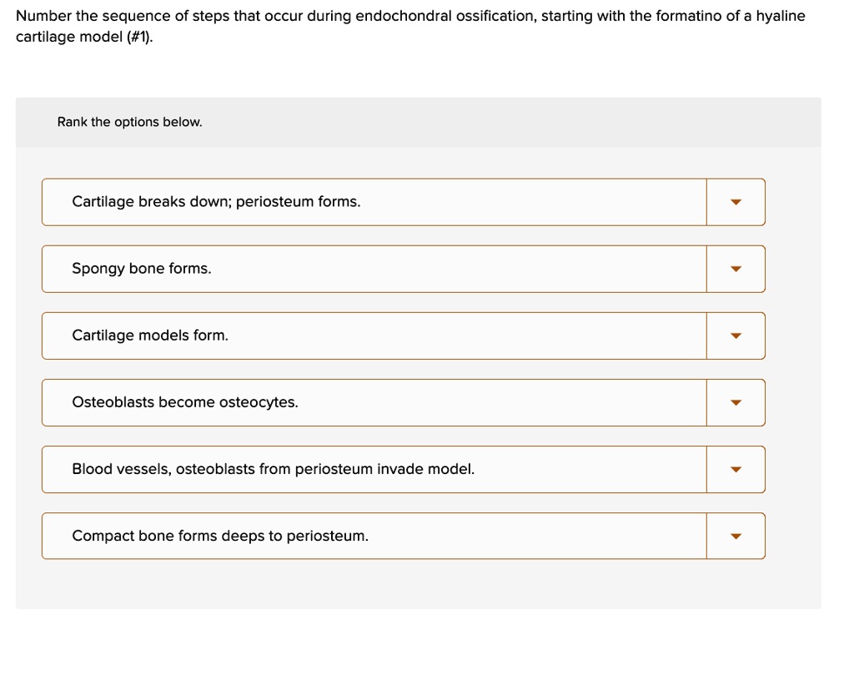This screenshot has width=854, height=676.
Task: Expand the dropdown beside 'Compact bone forms deeps to periosteum'
Action: click(x=736, y=536)
